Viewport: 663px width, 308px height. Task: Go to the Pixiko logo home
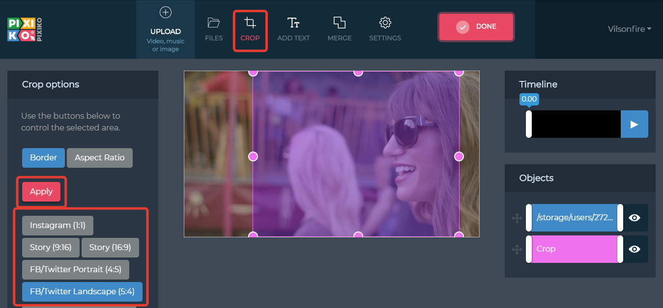pyautogui.click(x=25, y=29)
